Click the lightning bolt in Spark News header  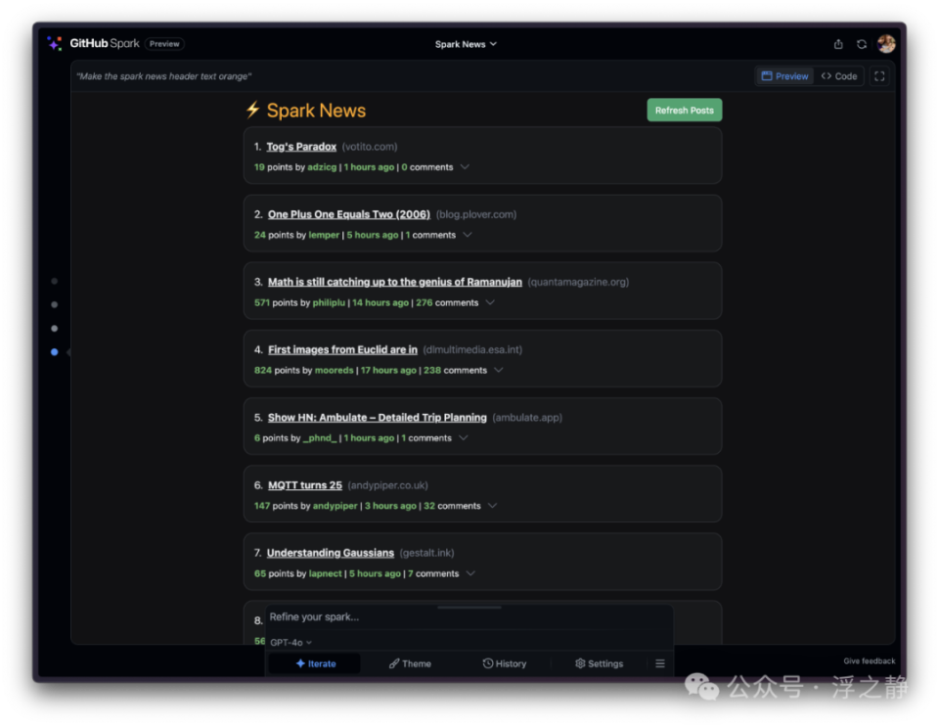(253, 110)
